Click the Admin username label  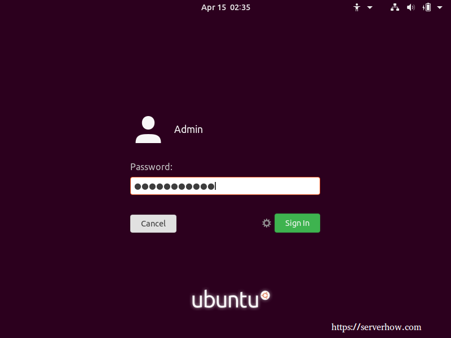188,130
